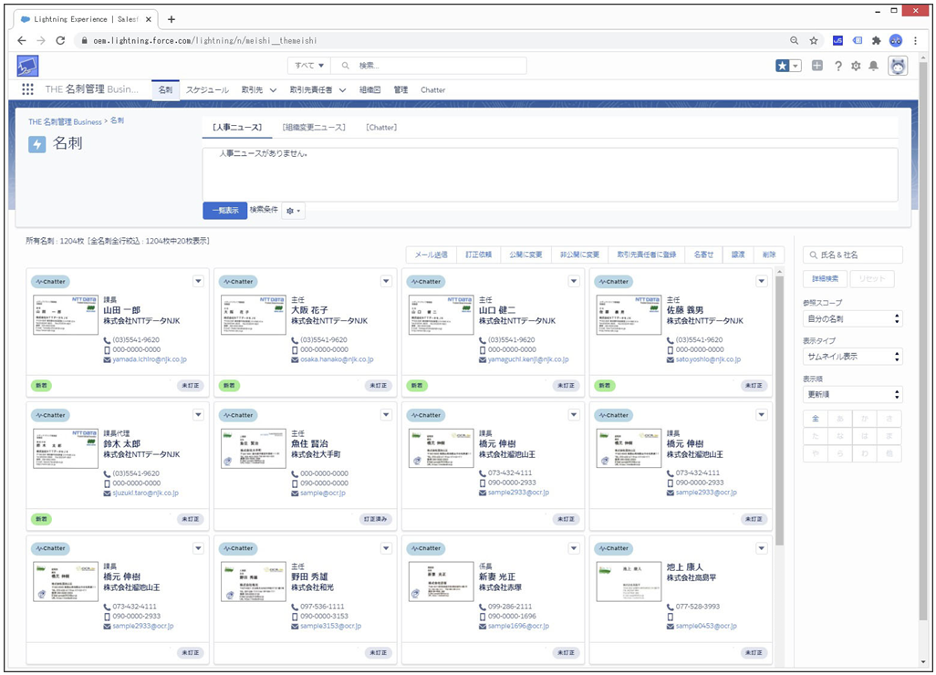Select the [人事ニュース] tab
This screenshot has width=936, height=675.
pyautogui.click(x=237, y=128)
